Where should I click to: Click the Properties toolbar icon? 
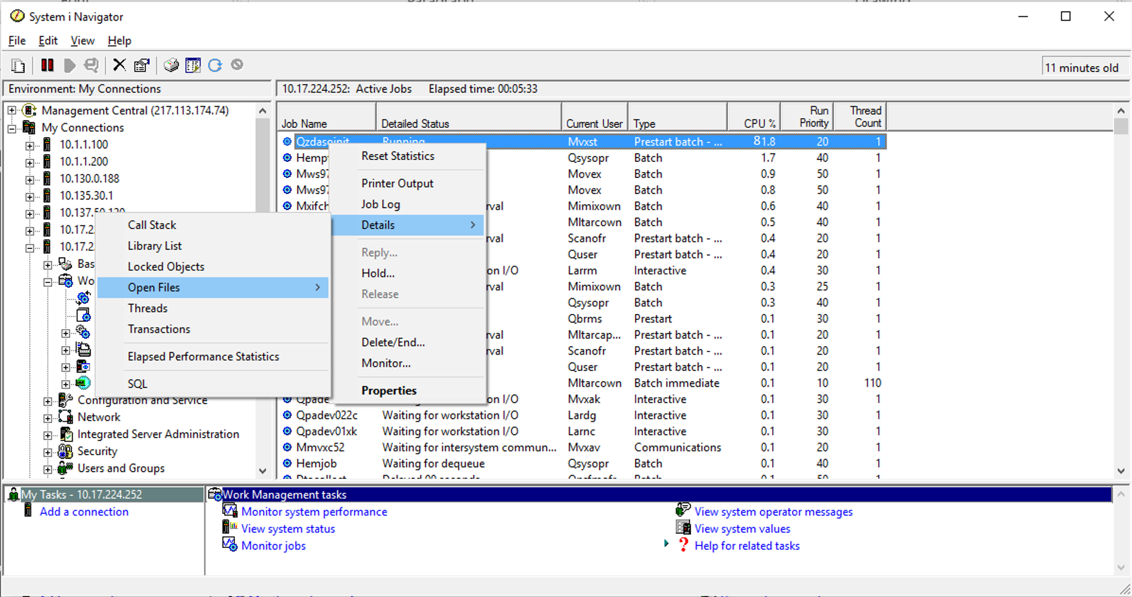click(x=142, y=65)
